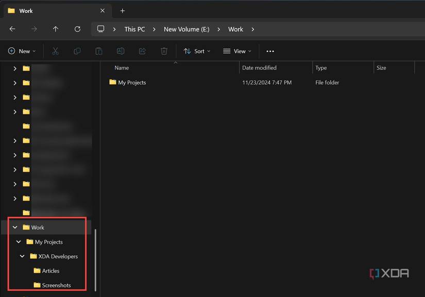Screen dimensions: 425x297
Task: Select the Cut icon on the toolbar
Action: tap(55, 51)
